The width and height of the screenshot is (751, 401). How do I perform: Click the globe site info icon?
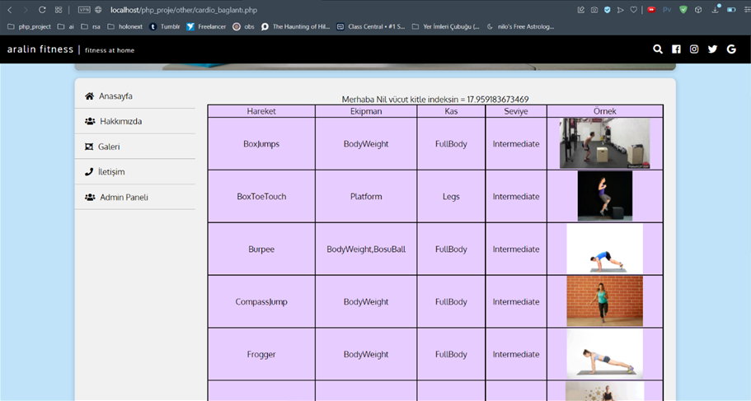tap(98, 10)
